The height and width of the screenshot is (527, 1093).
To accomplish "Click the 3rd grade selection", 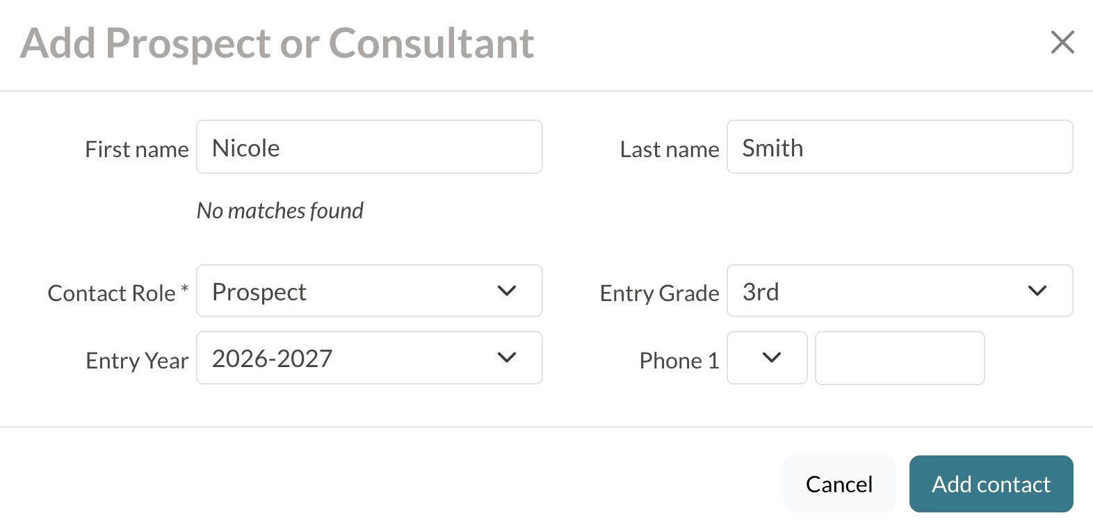I will (759, 291).
